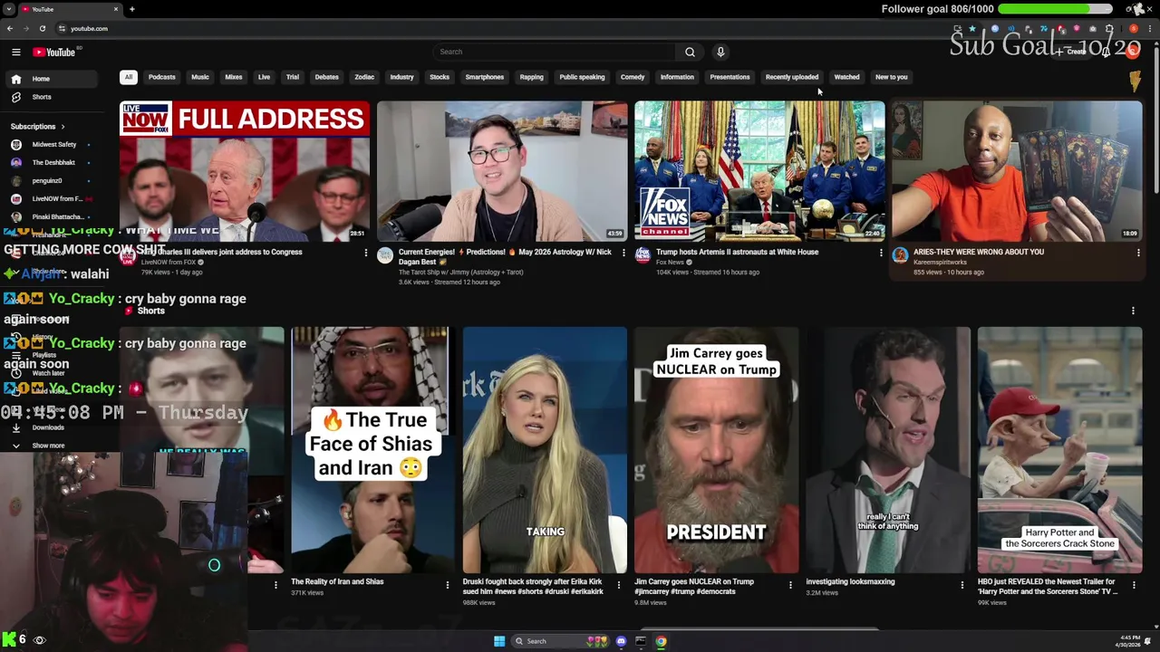The height and width of the screenshot is (652, 1160).
Task: Click the YouTube logo
Action: coord(54,53)
